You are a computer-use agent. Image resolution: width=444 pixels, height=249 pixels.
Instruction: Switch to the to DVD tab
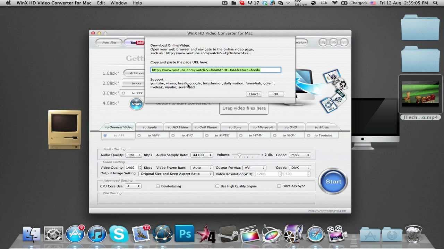click(x=291, y=127)
